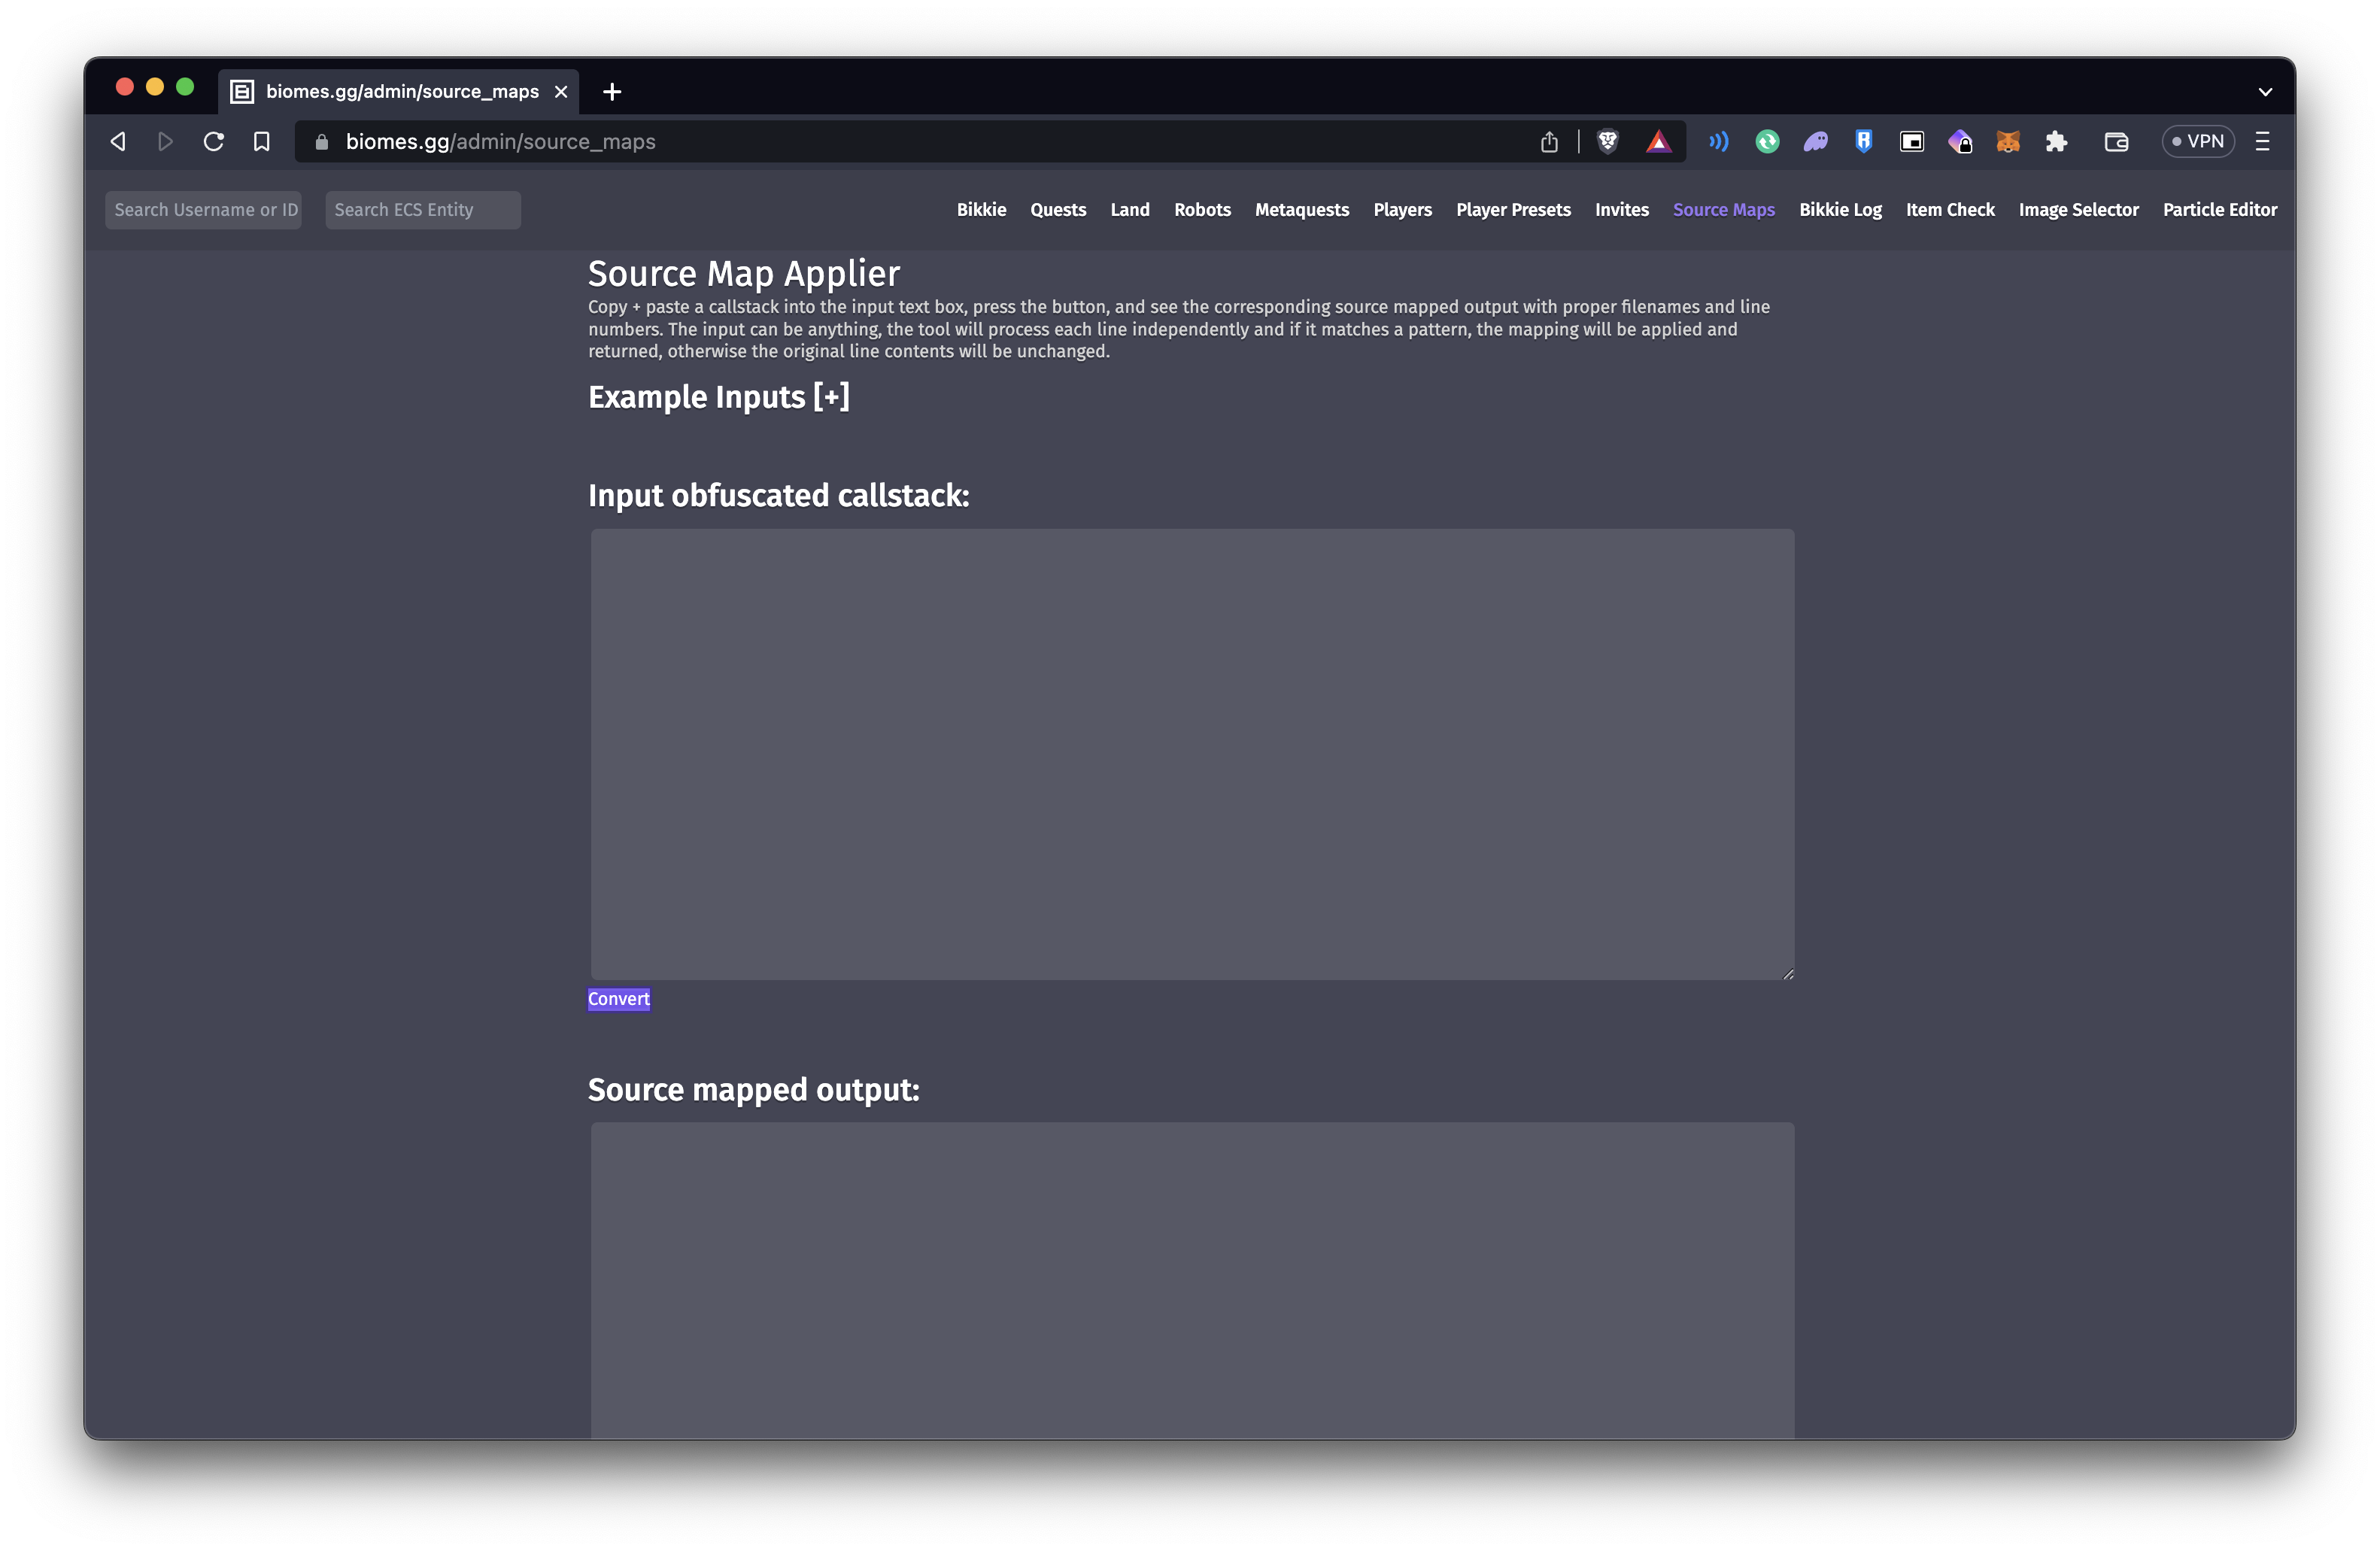Expand the Example Inputs [+] section

[x=718, y=397]
